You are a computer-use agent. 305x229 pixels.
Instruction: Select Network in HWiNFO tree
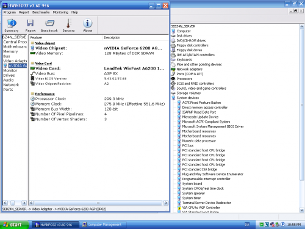[x=11, y=85]
